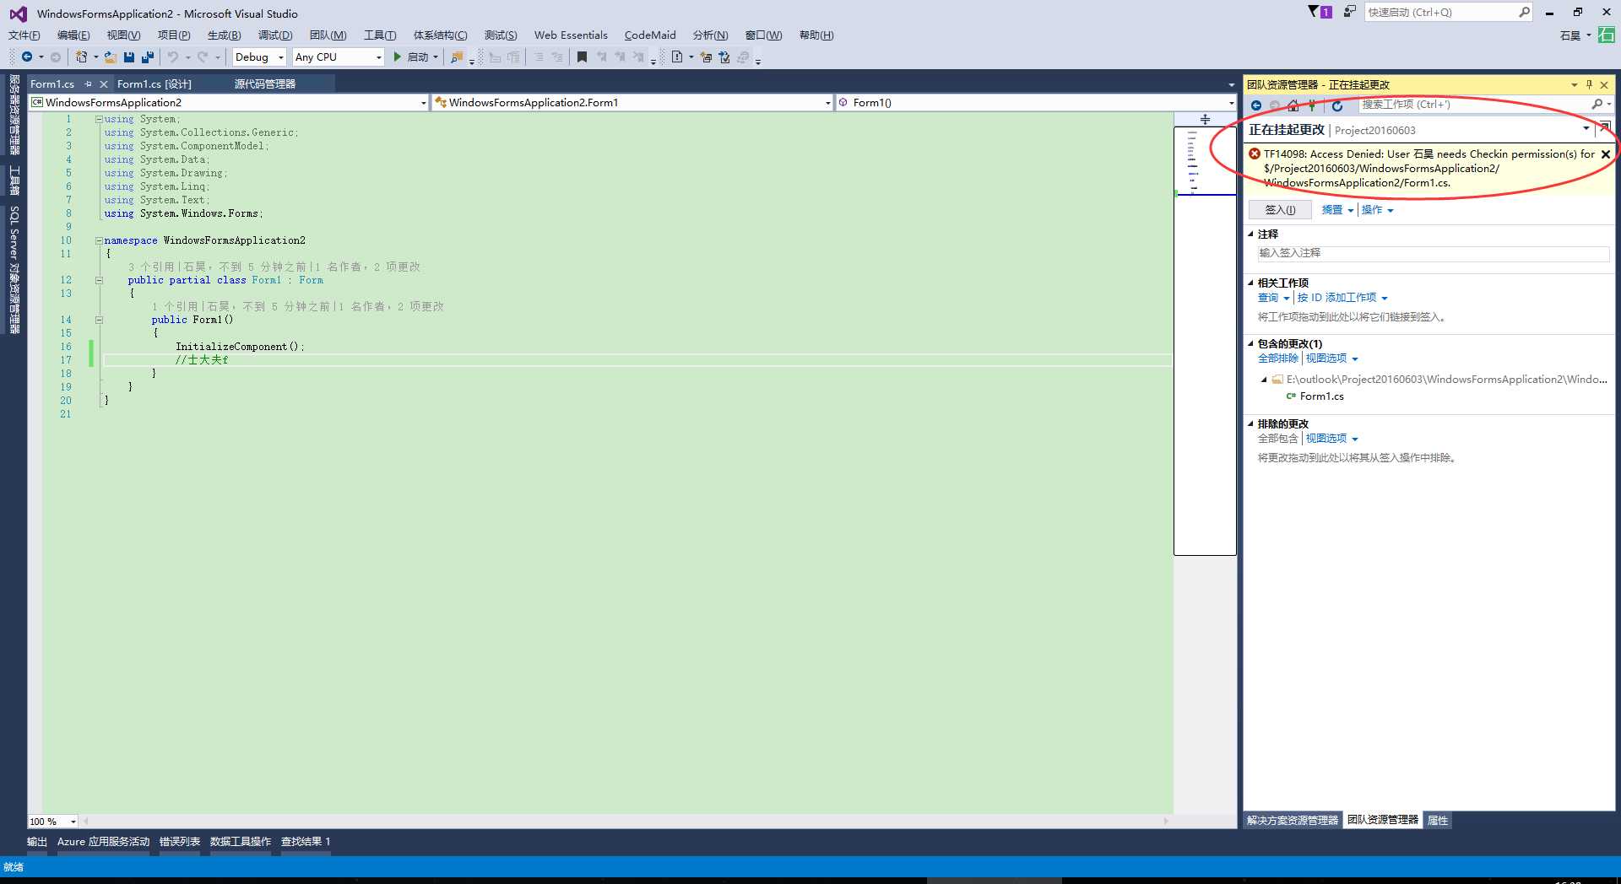Click the Open File folder icon
Screen dimensions: 1621x884
(111, 57)
